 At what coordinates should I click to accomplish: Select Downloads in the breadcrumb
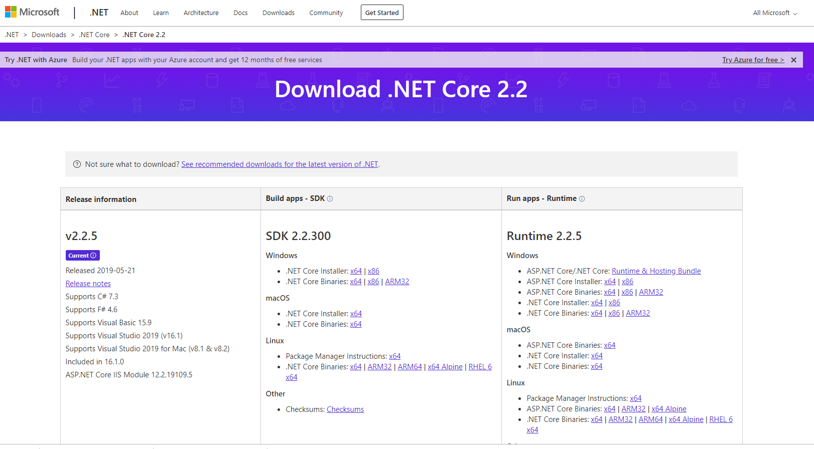coord(49,35)
